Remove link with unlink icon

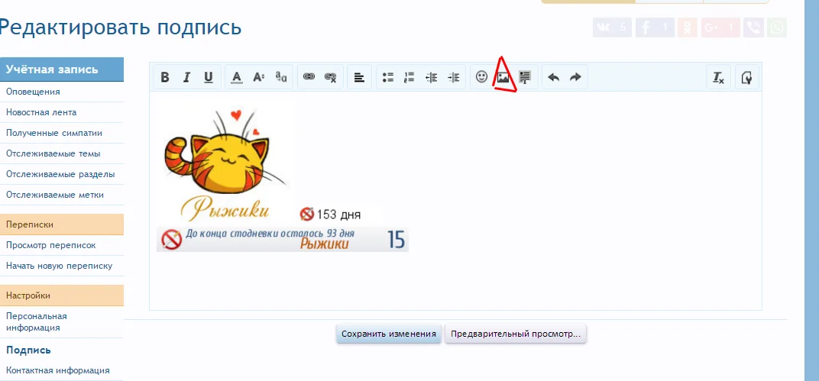click(331, 77)
